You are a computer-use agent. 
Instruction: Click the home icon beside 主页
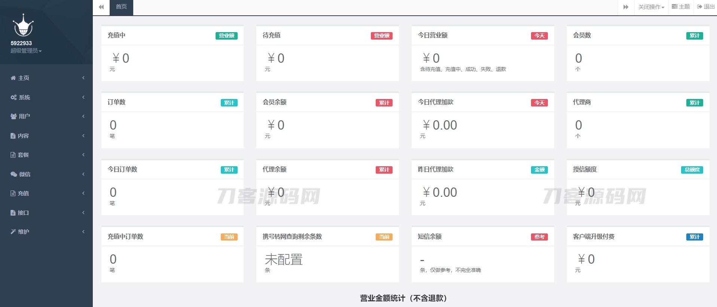(x=13, y=78)
